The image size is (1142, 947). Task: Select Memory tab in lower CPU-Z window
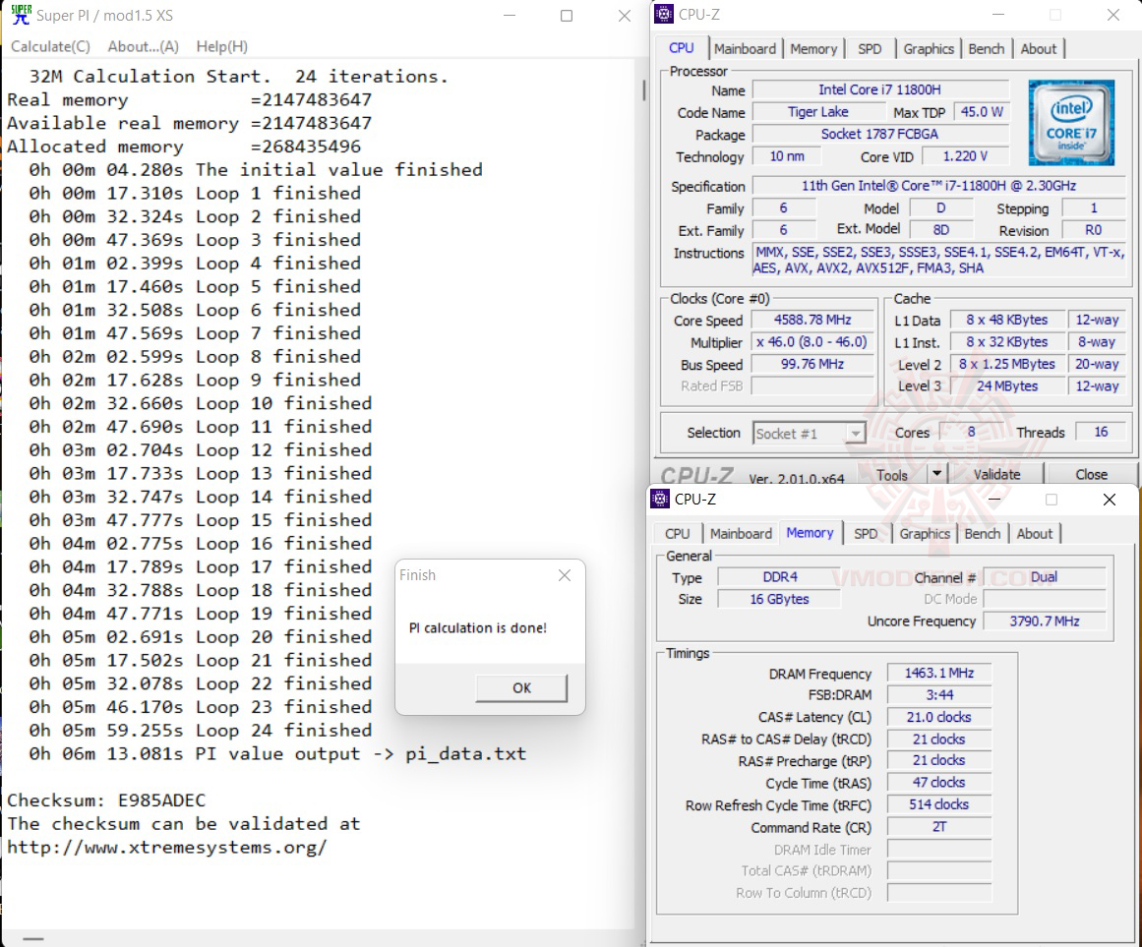click(810, 533)
